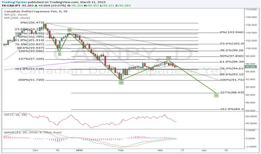Click the 127%(88.435 Fibonacci label

tap(232, 92)
